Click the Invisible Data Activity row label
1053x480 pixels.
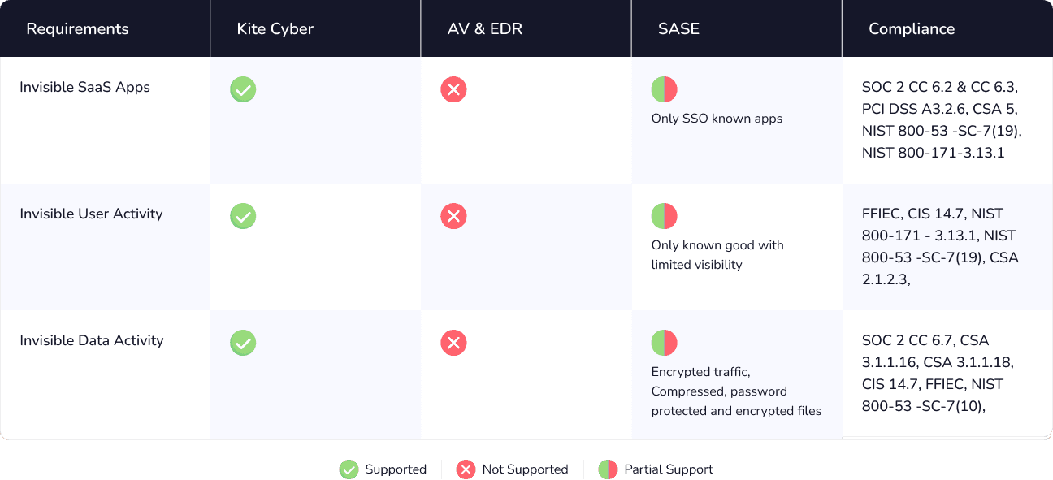91,340
